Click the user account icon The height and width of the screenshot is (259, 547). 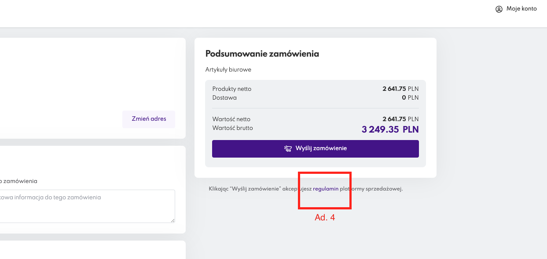[x=499, y=9]
